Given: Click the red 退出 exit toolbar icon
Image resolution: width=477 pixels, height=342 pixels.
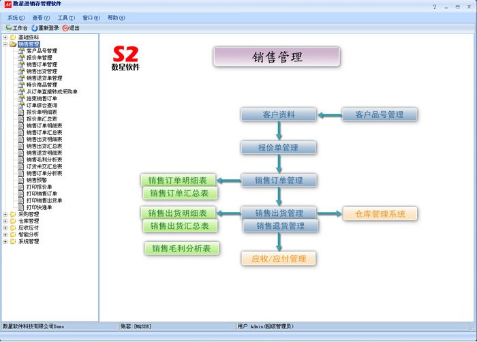Looking at the screenshot, I should pos(65,28).
